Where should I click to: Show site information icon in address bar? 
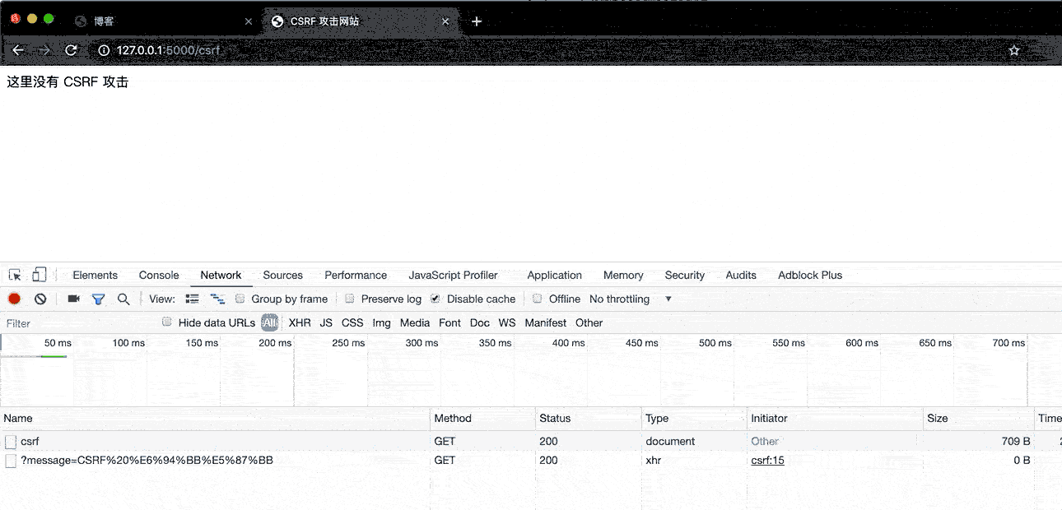pyautogui.click(x=104, y=50)
